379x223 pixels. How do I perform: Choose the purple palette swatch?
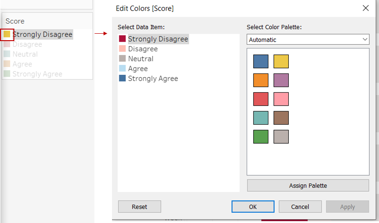click(x=281, y=80)
